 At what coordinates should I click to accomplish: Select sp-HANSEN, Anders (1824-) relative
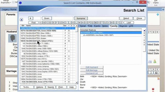pyautogui.click(x=111, y=33)
